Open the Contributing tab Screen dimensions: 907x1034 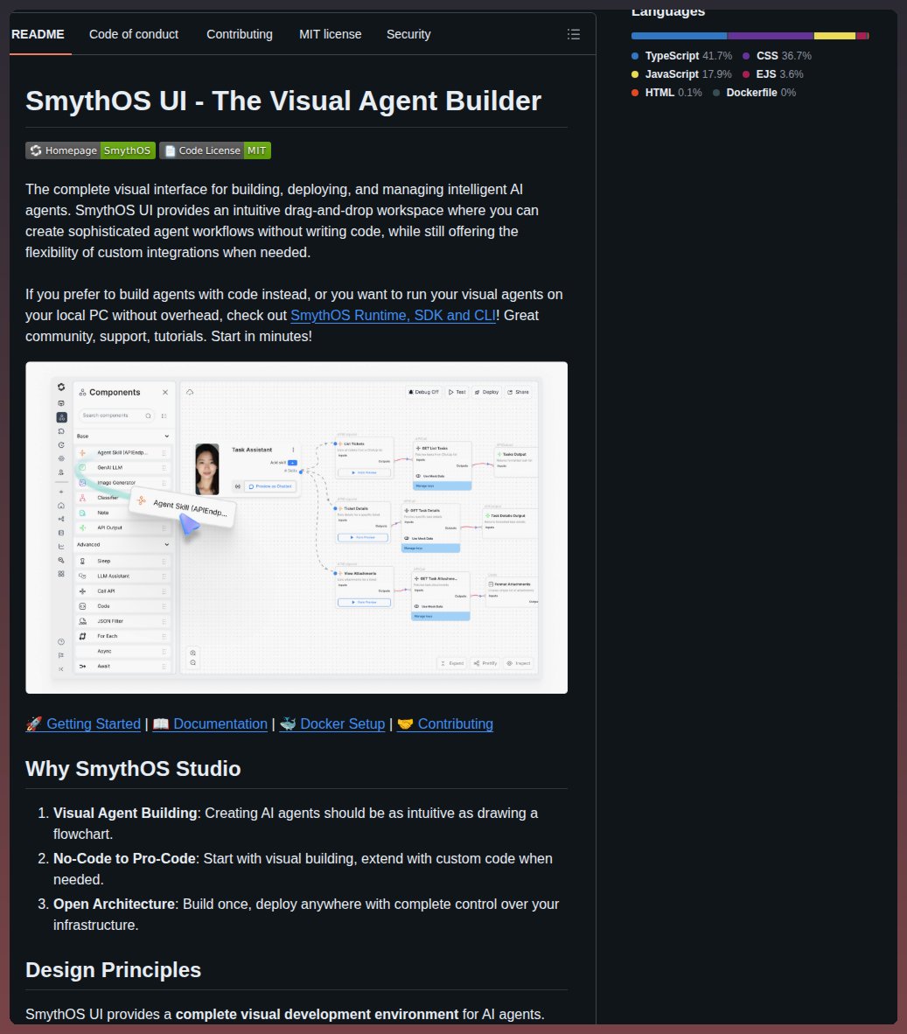click(240, 34)
